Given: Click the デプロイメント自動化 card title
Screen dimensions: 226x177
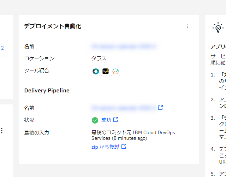Looking at the screenshot, I should 53,26.
